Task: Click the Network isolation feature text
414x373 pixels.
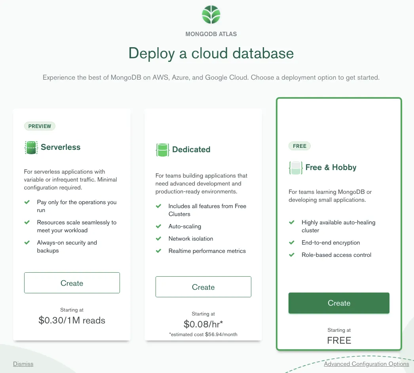Action: 191,239
